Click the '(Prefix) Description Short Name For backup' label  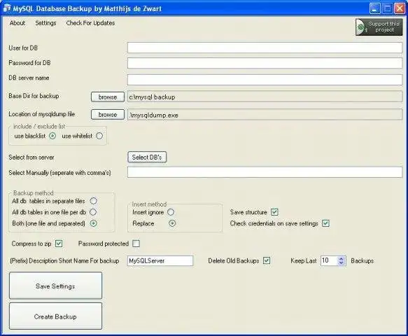pos(64,261)
